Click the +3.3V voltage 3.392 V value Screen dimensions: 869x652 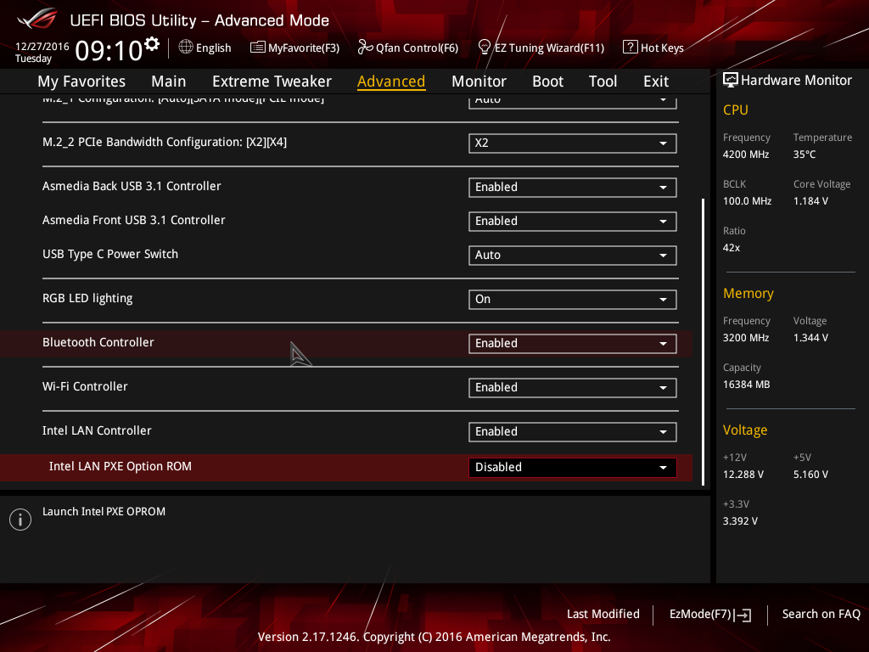pos(740,521)
